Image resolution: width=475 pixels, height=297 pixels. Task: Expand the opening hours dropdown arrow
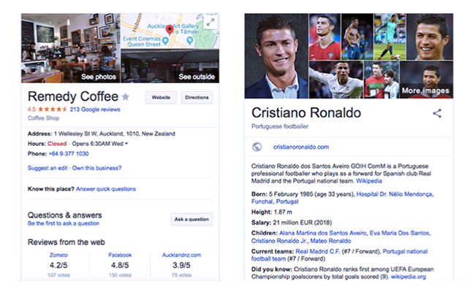126,144
